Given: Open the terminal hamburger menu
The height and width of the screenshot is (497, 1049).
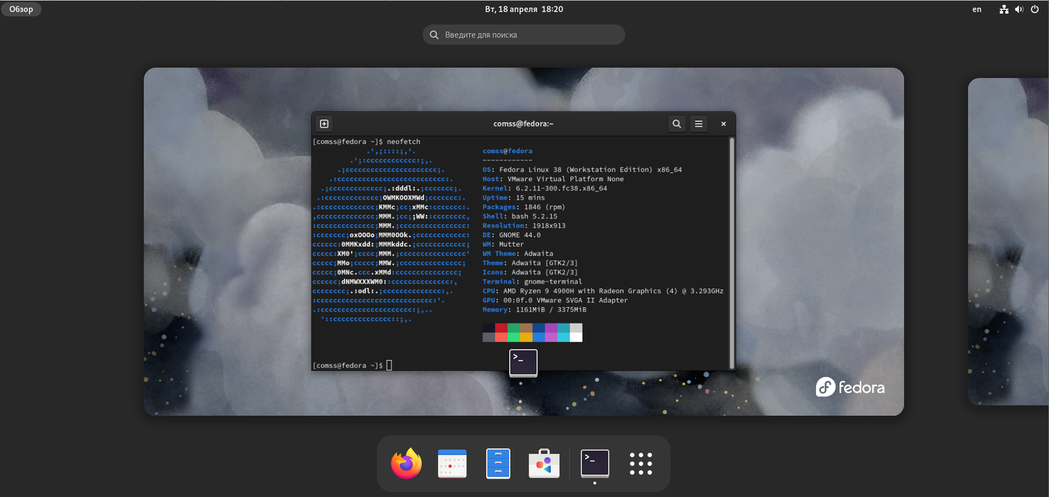Looking at the screenshot, I should (698, 124).
